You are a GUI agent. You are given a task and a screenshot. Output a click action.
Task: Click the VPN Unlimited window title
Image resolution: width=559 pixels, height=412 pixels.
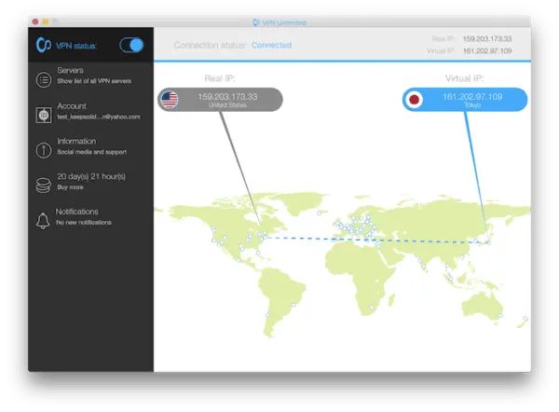point(279,22)
